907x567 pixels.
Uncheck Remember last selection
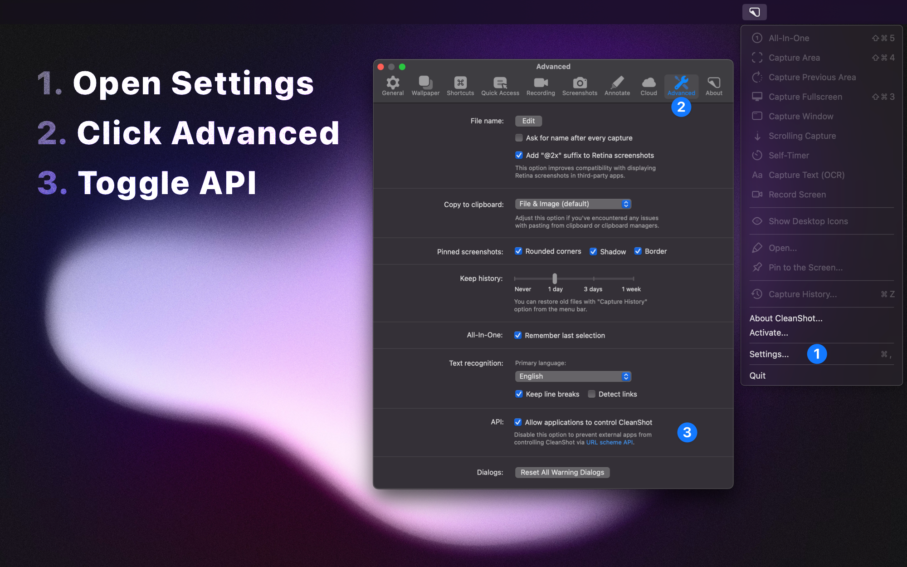point(518,335)
